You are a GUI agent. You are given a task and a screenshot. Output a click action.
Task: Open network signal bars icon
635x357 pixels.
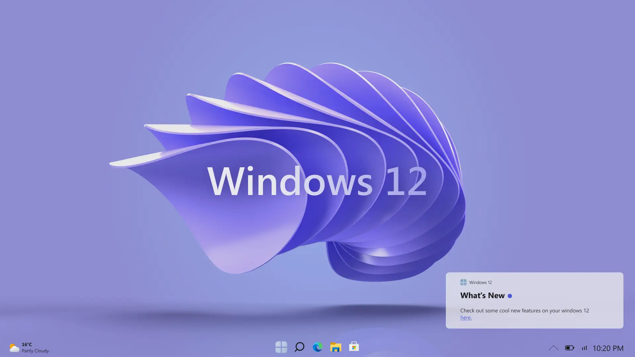pyautogui.click(x=584, y=348)
